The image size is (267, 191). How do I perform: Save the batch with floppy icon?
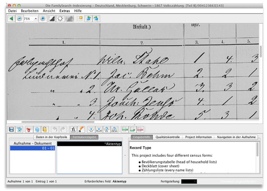point(11,130)
